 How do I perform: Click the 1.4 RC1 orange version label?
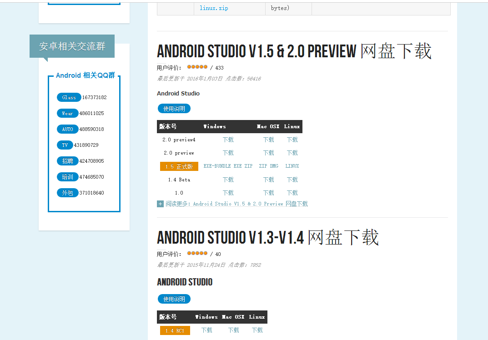[175, 330]
